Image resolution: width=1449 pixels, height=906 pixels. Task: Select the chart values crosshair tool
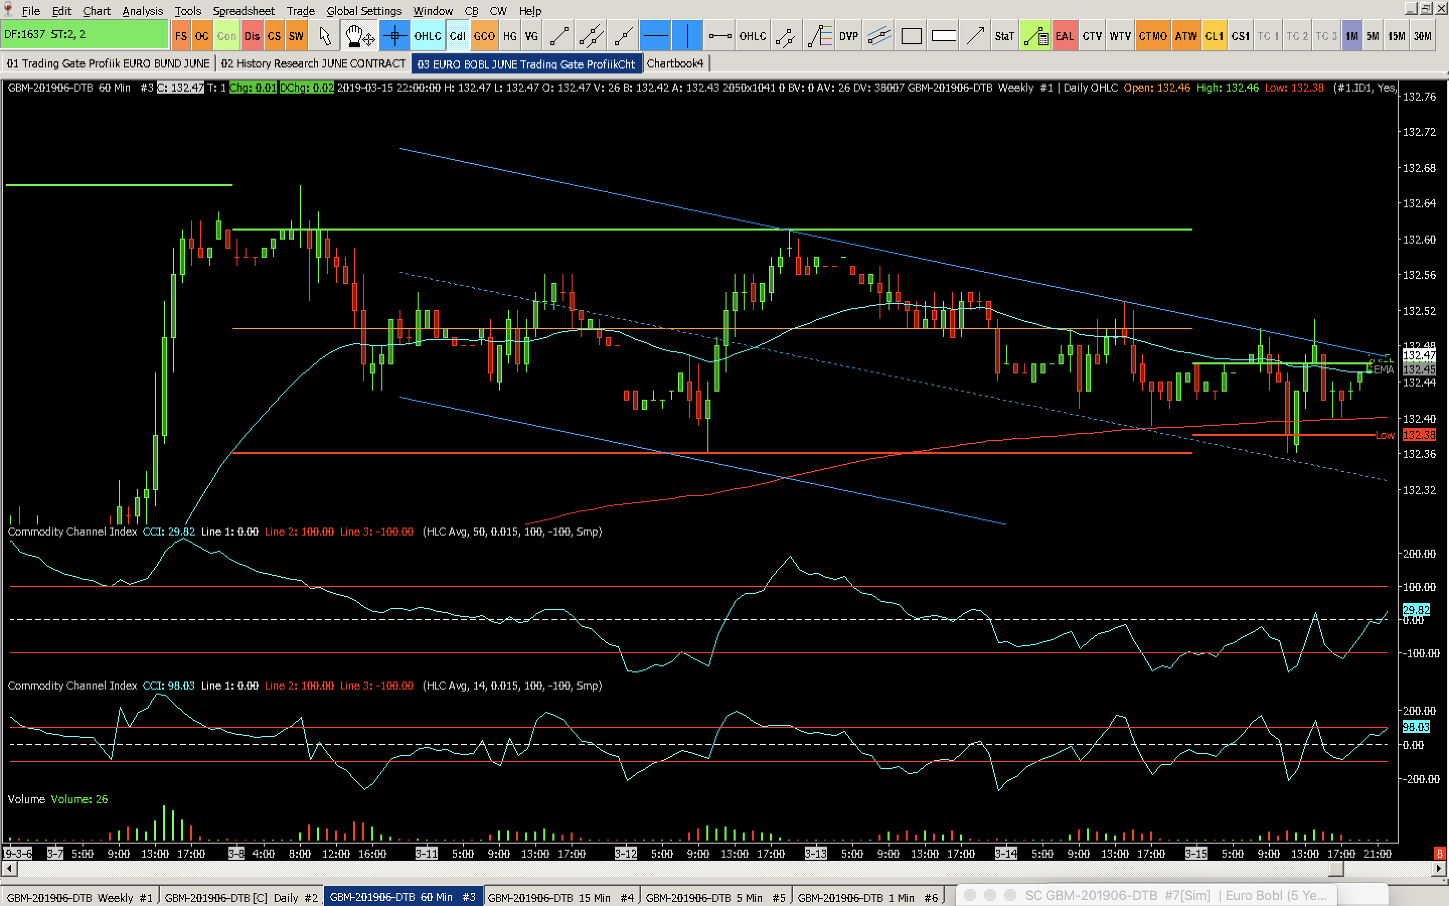point(394,36)
